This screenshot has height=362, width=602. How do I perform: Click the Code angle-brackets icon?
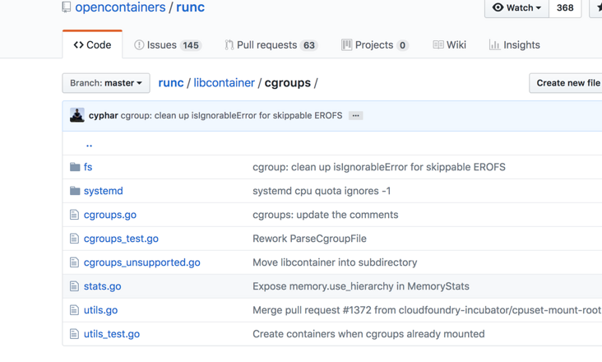[79, 45]
